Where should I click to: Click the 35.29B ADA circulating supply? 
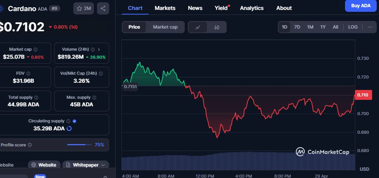pyautogui.click(x=49, y=128)
